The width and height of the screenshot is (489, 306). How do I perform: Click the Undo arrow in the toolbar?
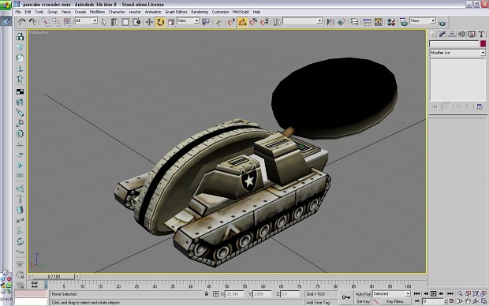pos(21,22)
